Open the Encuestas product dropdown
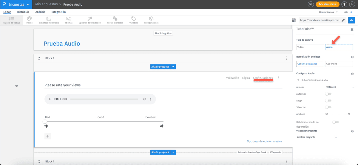This screenshot has height=165, width=358. point(16,4)
